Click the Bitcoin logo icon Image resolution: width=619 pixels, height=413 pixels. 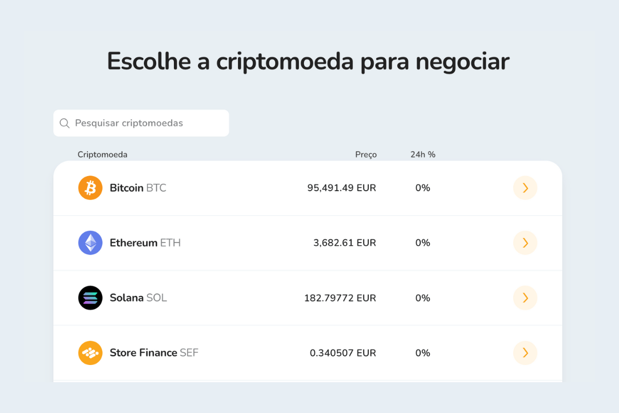coord(90,187)
